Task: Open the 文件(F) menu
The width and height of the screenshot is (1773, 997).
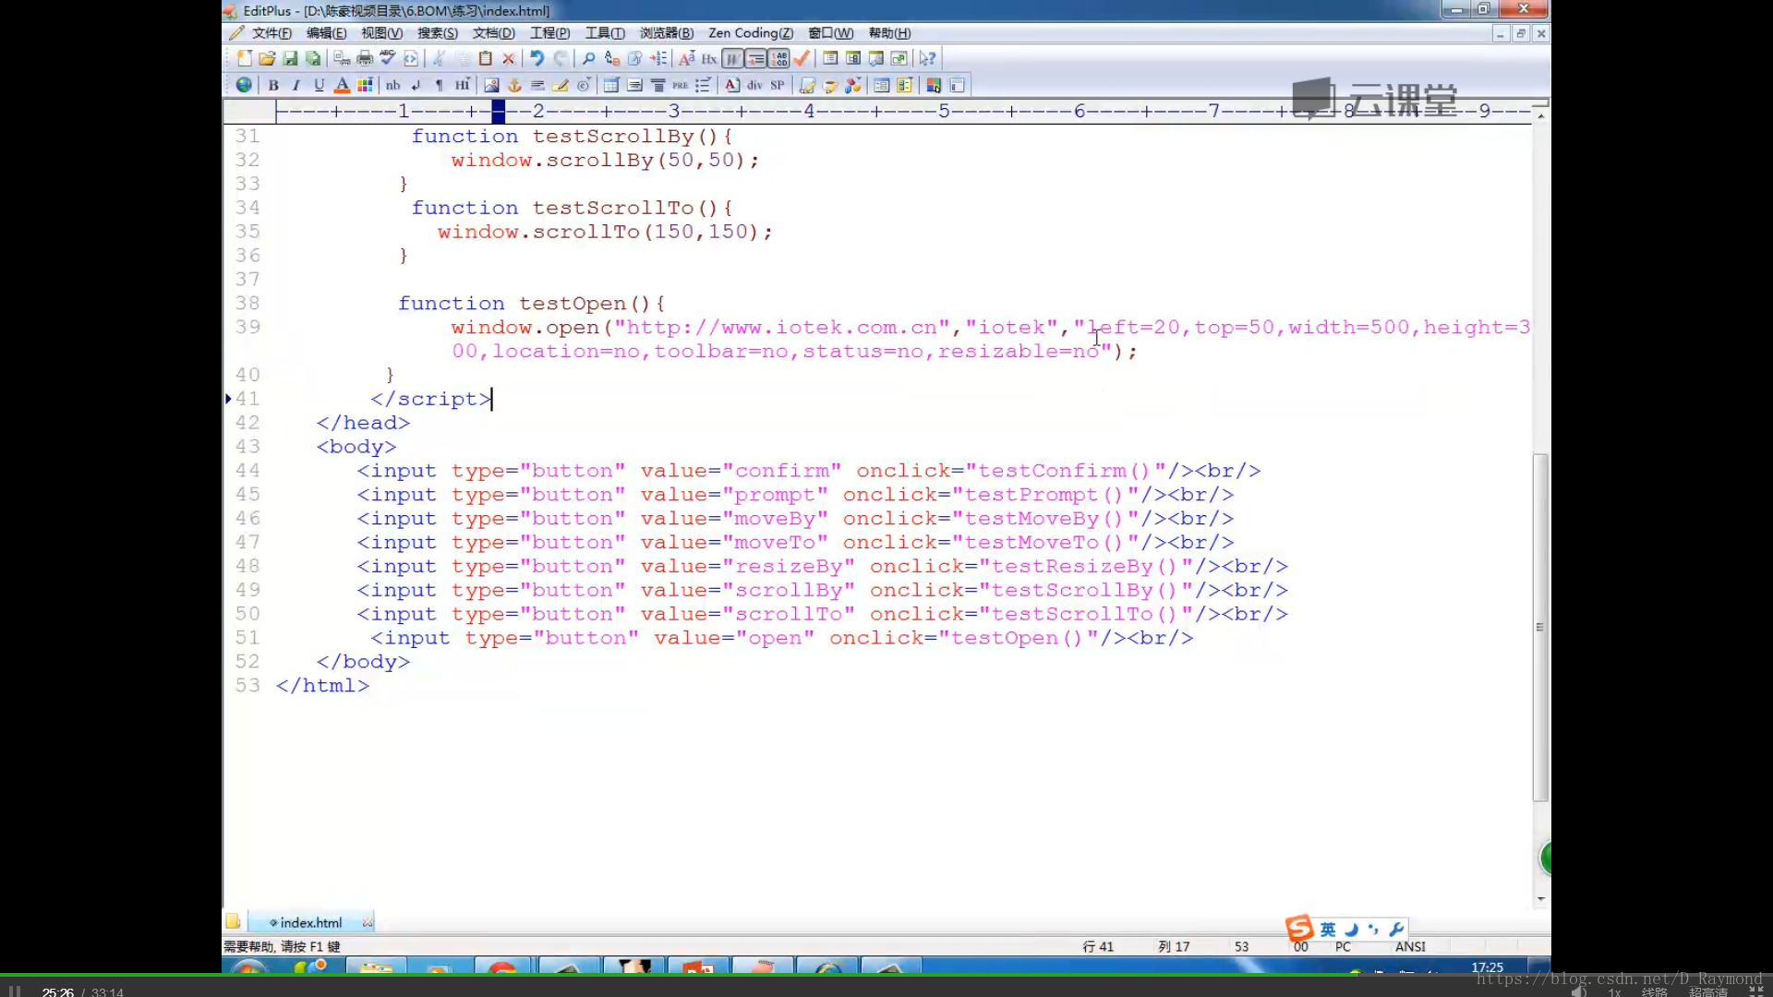Action: pos(271,33)
